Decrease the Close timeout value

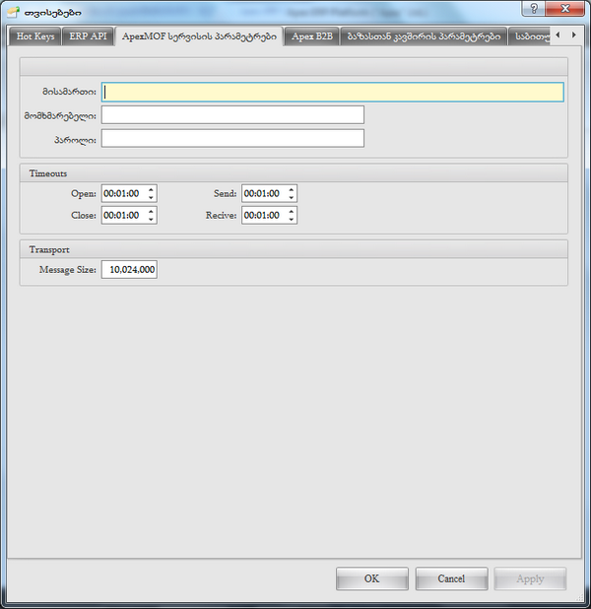click(x=151, y=219)
